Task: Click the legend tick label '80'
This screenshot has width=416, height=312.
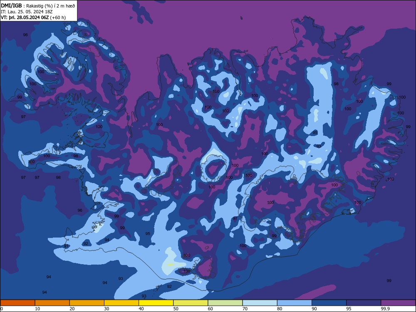Action: 280,309
